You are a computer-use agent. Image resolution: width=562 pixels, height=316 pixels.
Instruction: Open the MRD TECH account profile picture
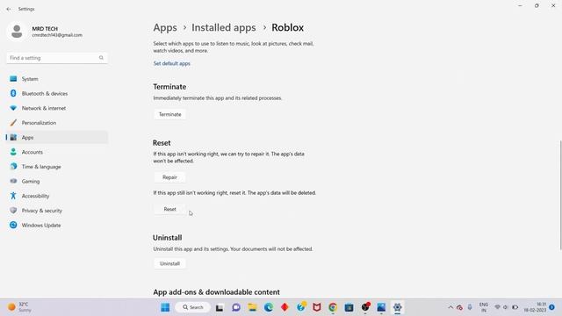(17, 32)
